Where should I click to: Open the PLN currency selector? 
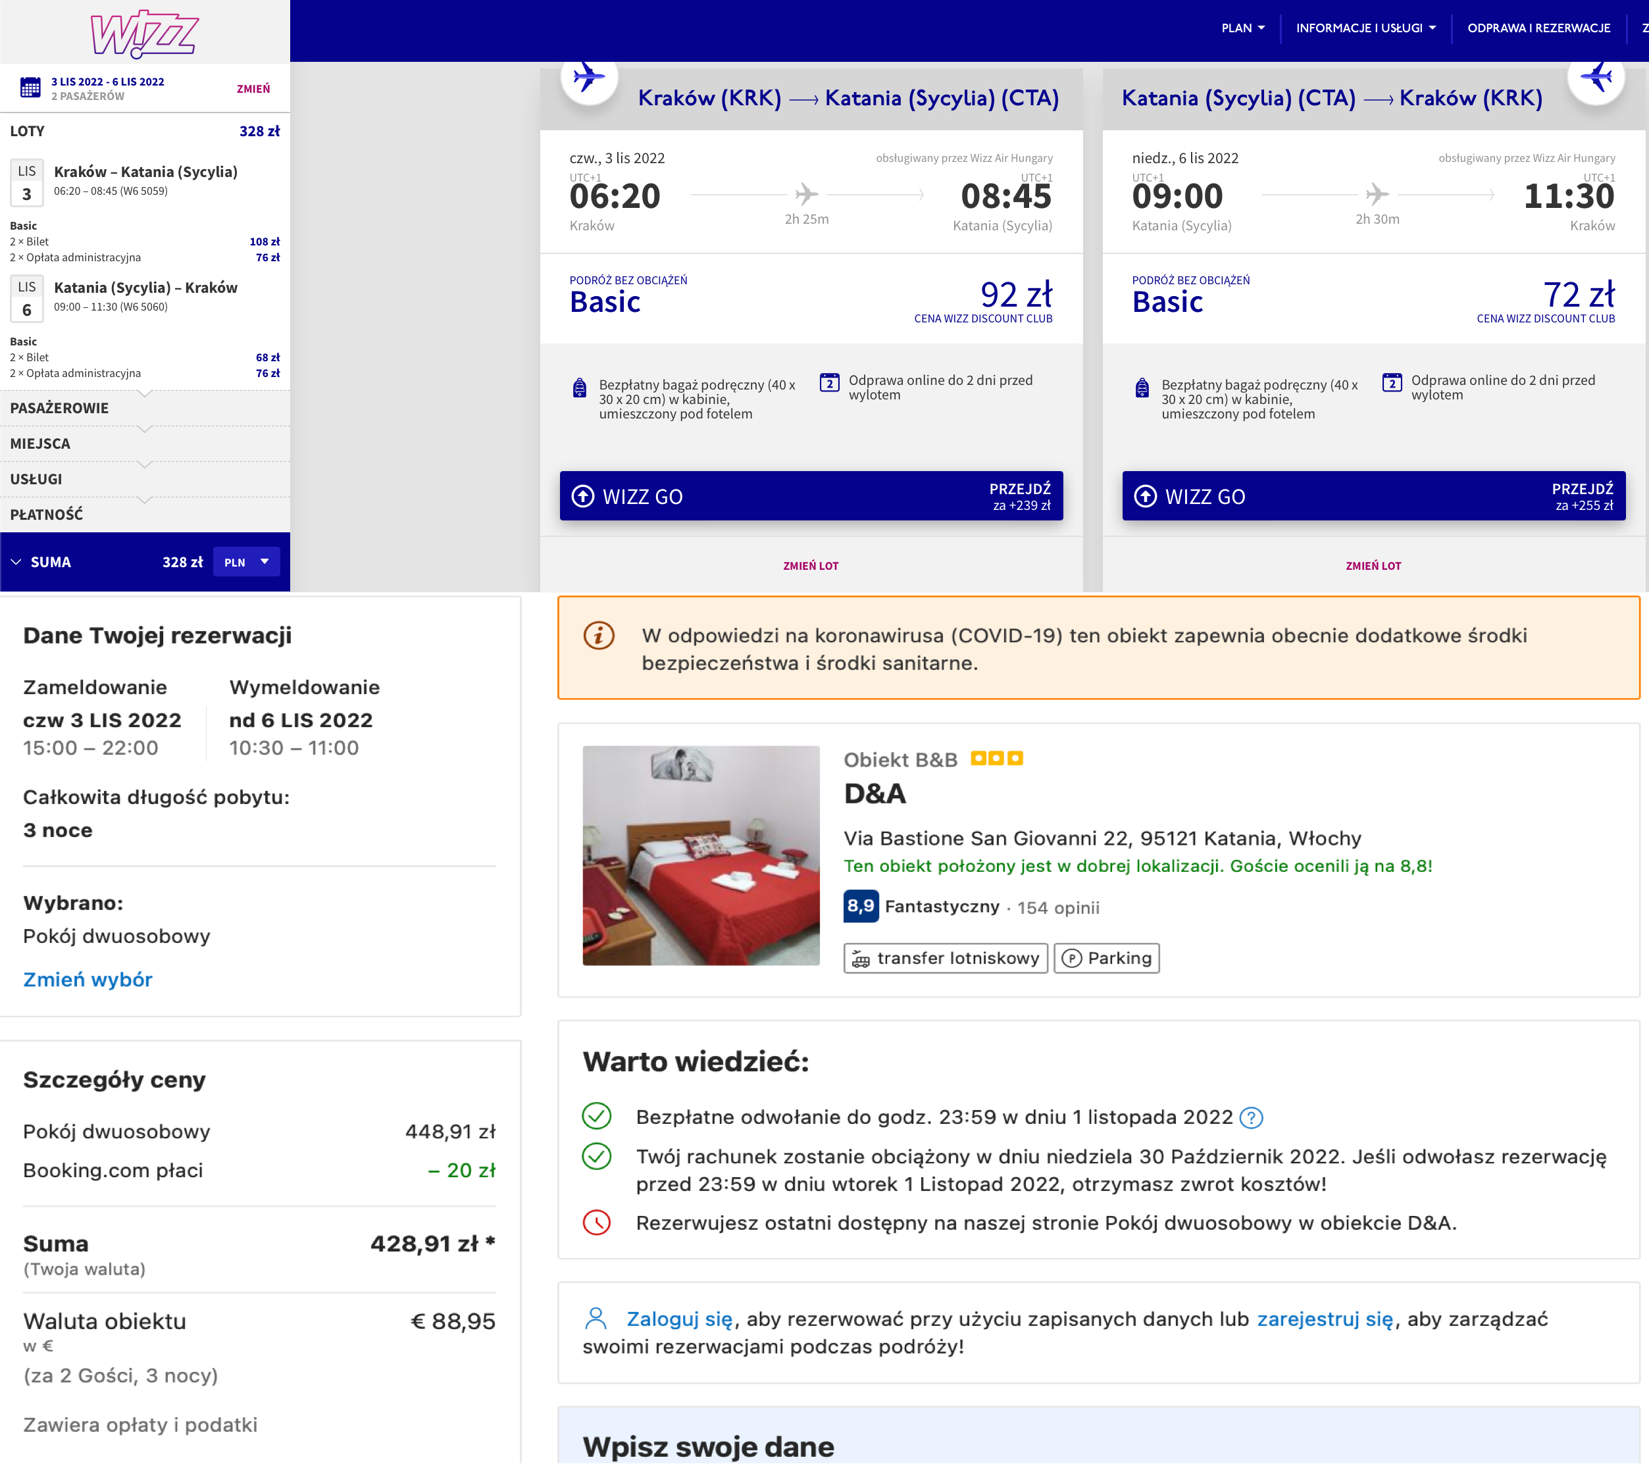click(246, 562)
